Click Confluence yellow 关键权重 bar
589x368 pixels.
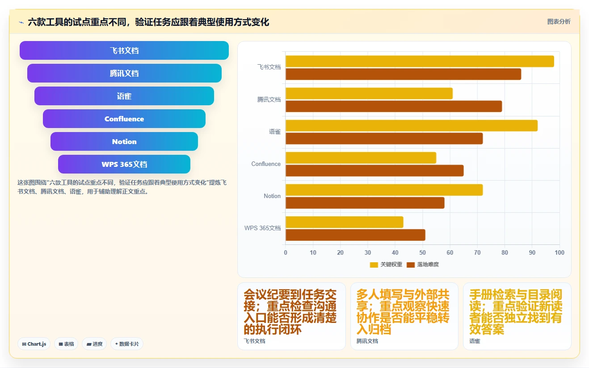pyautogui.click(x=361, y=157)
